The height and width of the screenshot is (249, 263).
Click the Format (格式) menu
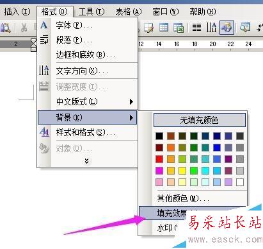pyautogui.click(x=54, y=12)
